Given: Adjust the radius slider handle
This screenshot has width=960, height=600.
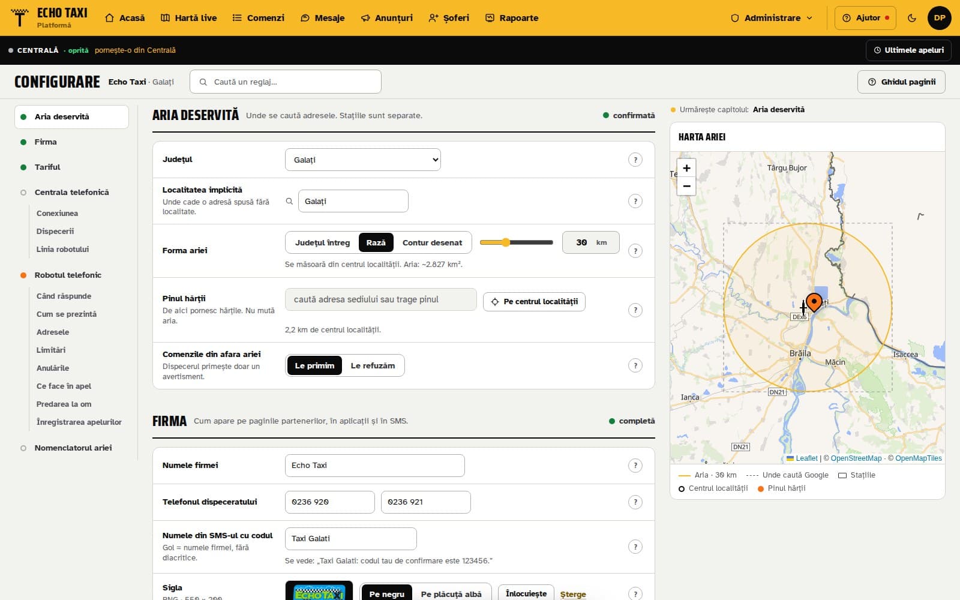Looking at the screenshot, I should (506, 242).
